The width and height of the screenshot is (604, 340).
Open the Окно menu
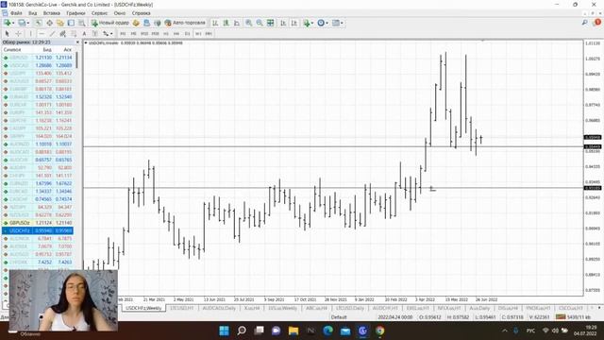pos(120,13)
